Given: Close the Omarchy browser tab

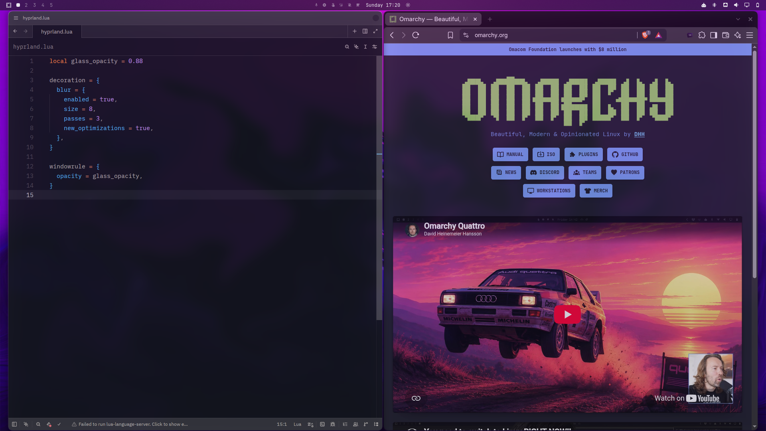Looking at the screenshot, I should tap(475, 19).
